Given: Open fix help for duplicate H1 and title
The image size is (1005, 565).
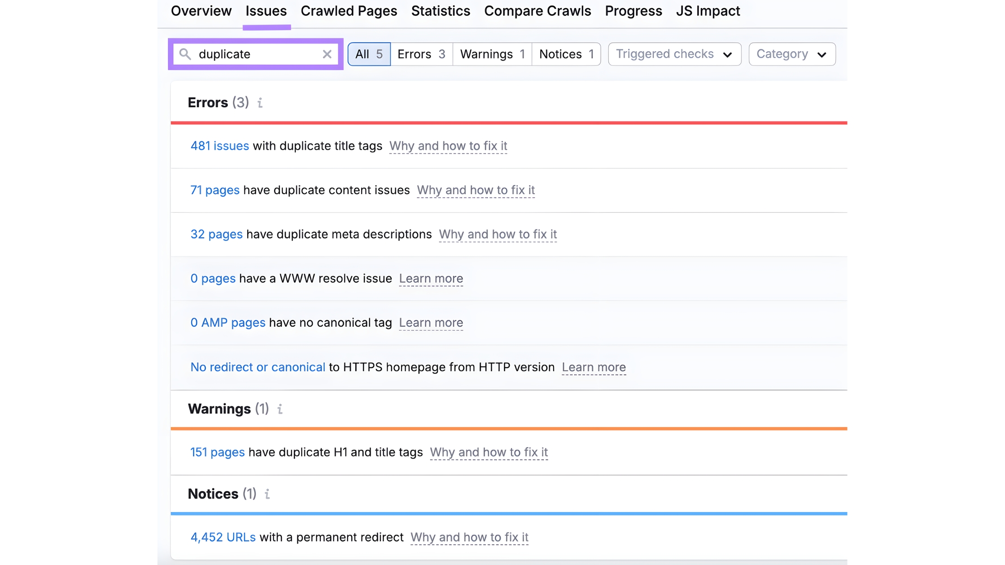Looking at the screenshot, I should [x=489, y=452].
